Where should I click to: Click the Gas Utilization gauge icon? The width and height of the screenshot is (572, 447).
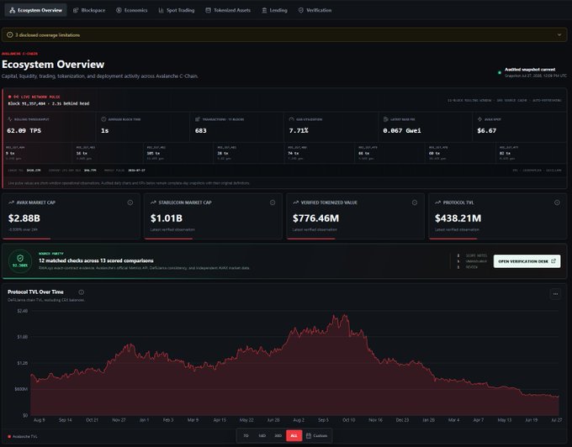click(292, 119)
